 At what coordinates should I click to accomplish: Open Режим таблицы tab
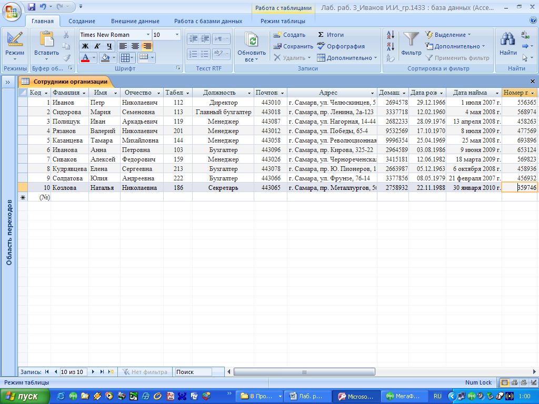pos(283,21)
